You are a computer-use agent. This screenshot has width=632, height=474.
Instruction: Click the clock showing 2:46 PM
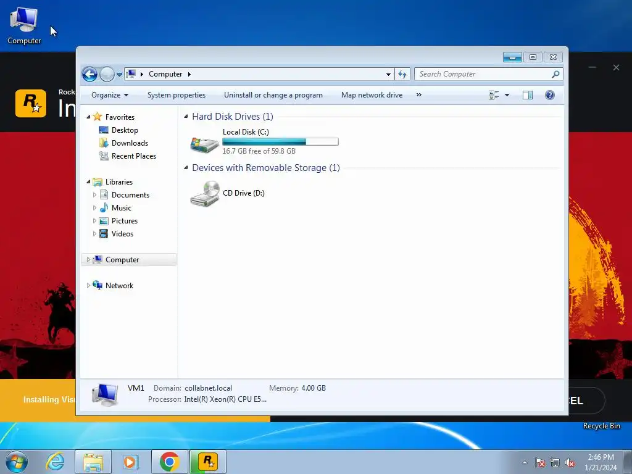click(x=601, y=457)
